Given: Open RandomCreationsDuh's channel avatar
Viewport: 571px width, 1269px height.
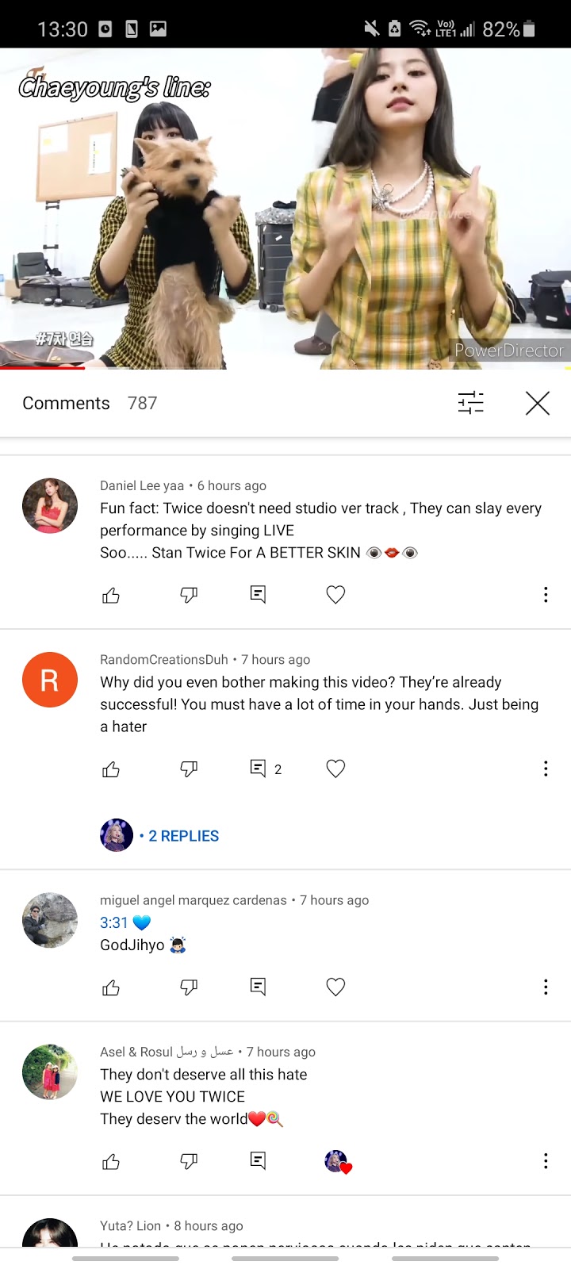Looking at the screenshot, I should coord(50,680).
